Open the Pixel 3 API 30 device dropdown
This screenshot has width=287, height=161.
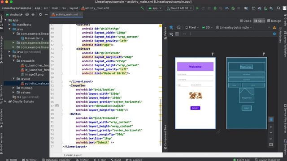179,8
